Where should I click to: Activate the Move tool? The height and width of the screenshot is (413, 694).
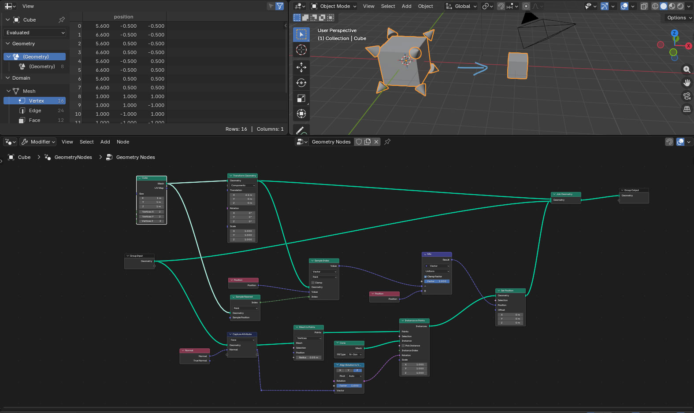coord(301,67)
